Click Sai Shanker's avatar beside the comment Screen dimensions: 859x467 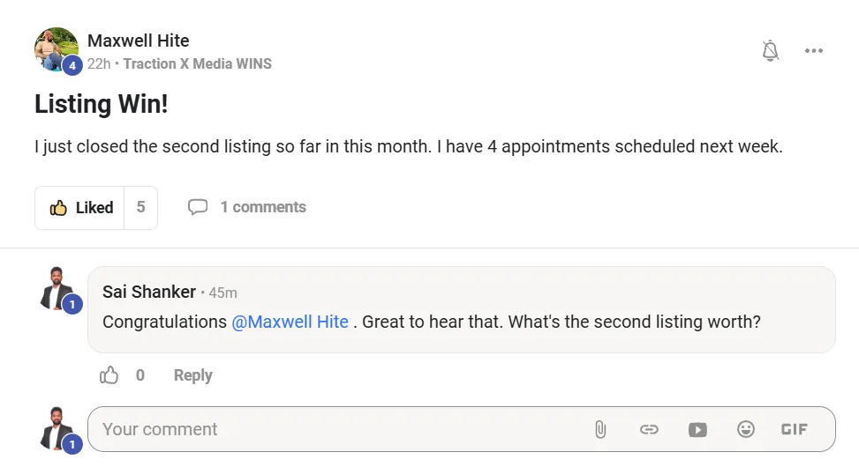[x=57, y=289]
